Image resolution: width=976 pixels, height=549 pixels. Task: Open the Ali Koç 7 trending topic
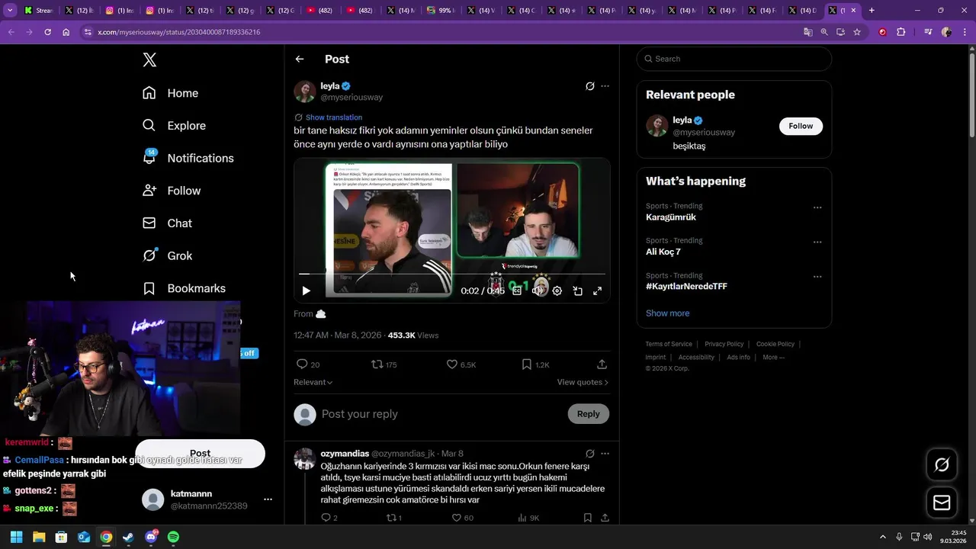click(x=663, y=252)
